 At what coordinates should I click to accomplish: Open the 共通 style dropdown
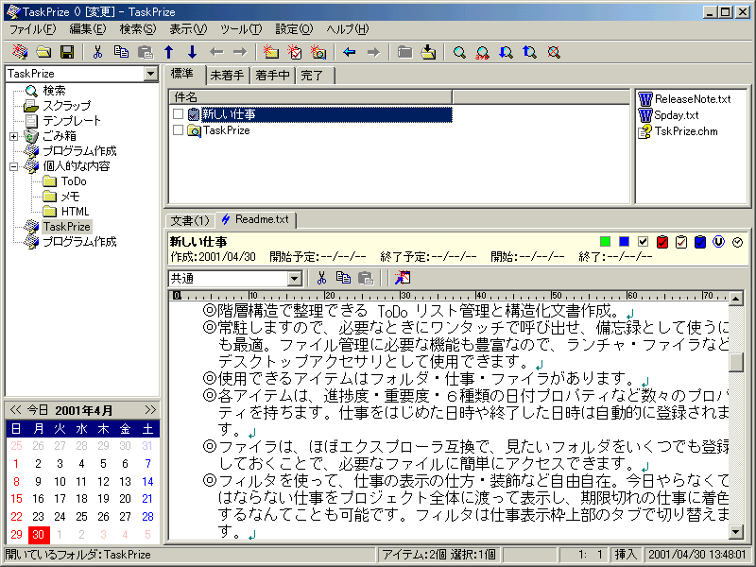(295, 279)
